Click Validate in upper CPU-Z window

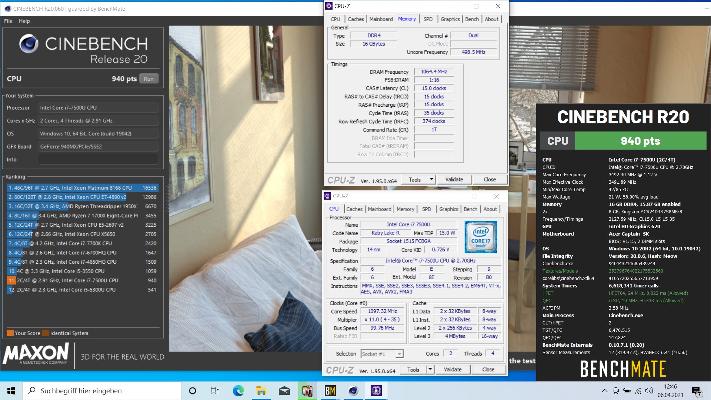(x=454, y=180)
